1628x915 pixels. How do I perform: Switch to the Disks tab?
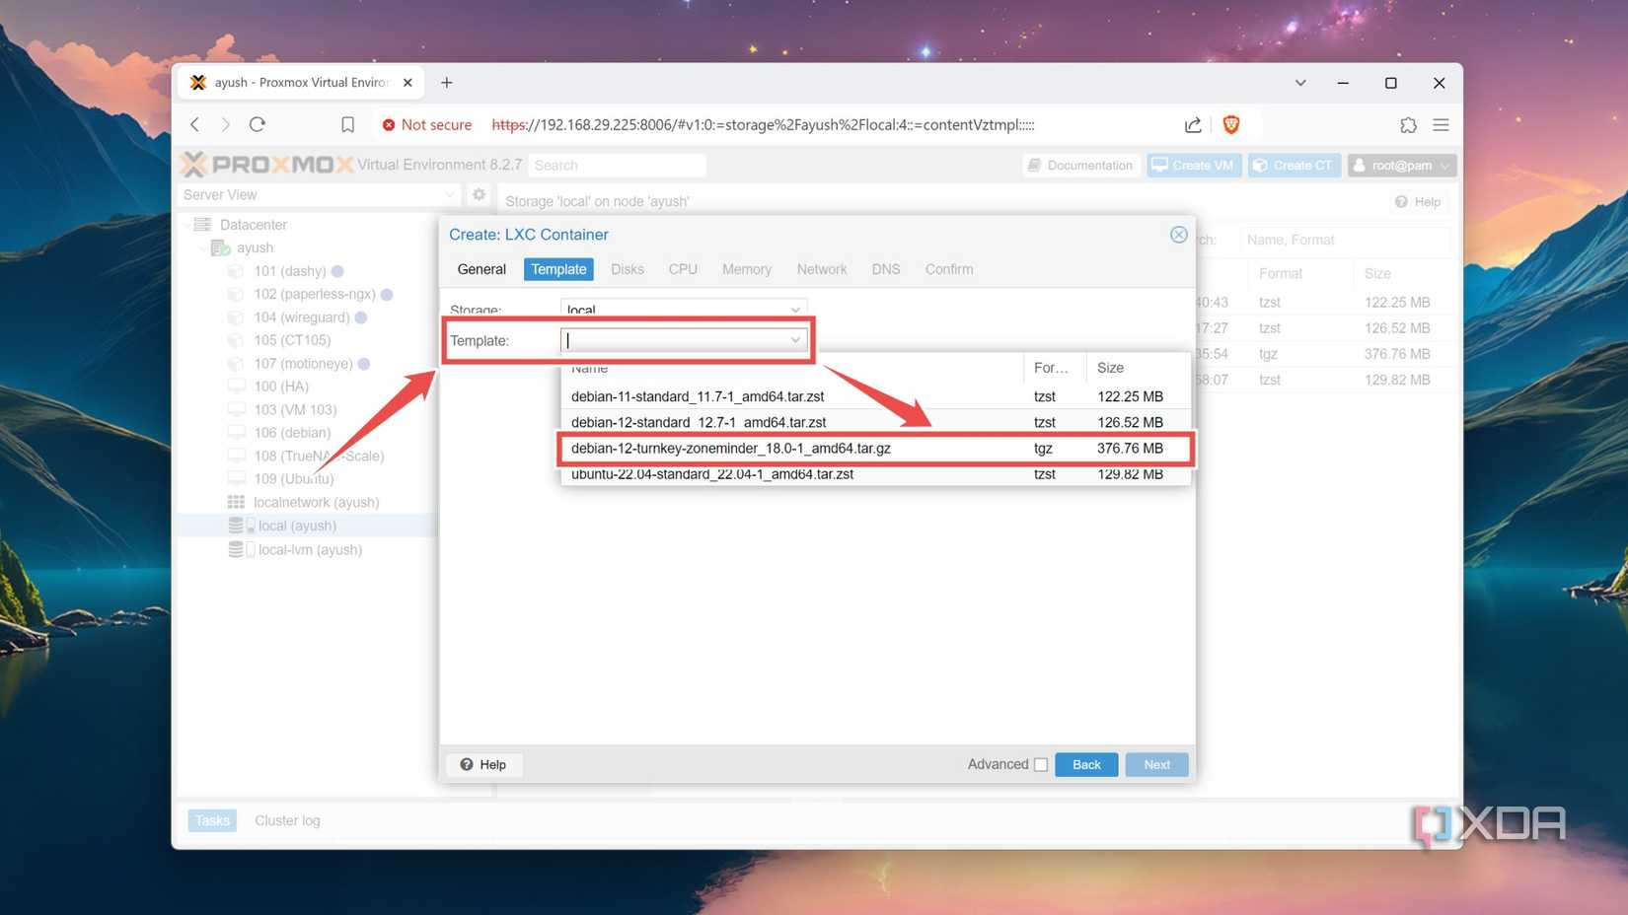coord(628,269)
